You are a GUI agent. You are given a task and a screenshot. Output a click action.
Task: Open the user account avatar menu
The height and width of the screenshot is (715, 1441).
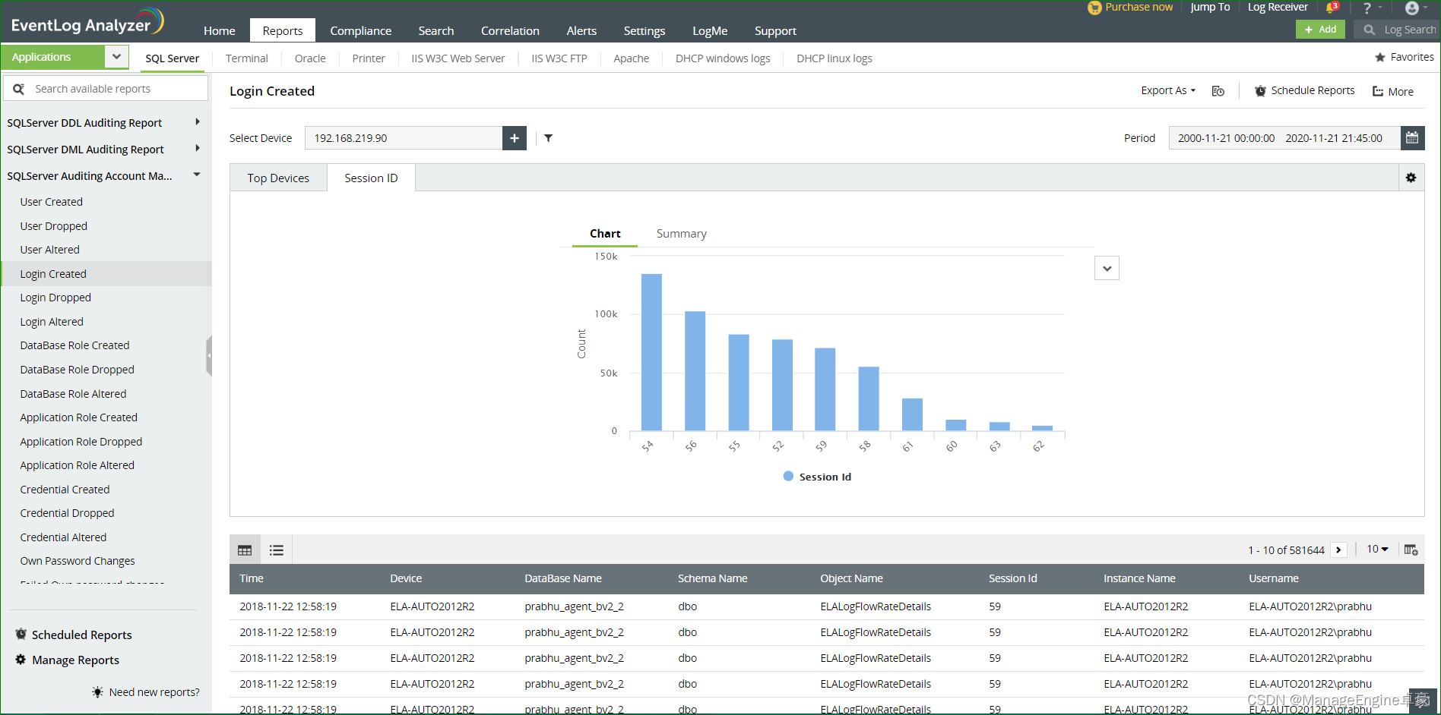pos(1412,8)
